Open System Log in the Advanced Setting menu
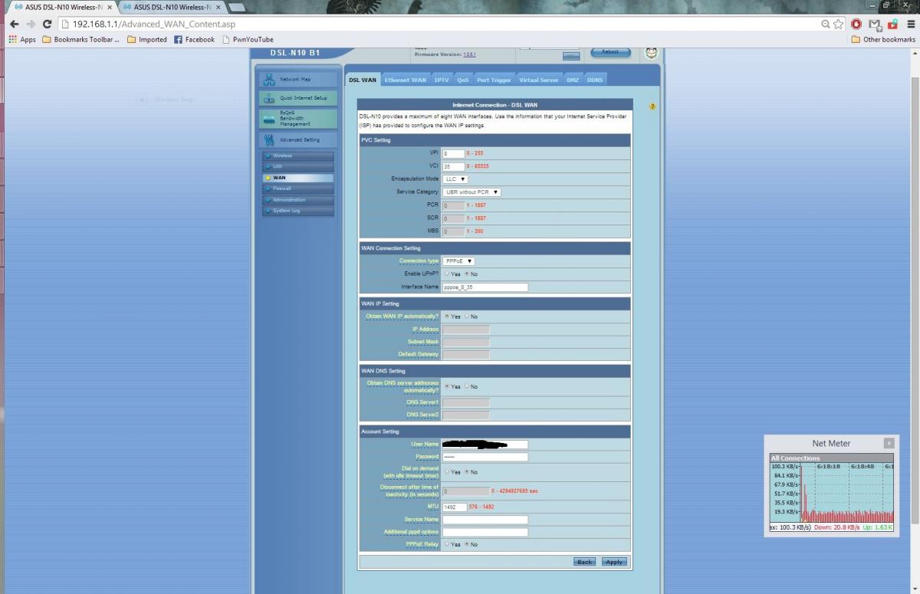 [x=298, y=211]
